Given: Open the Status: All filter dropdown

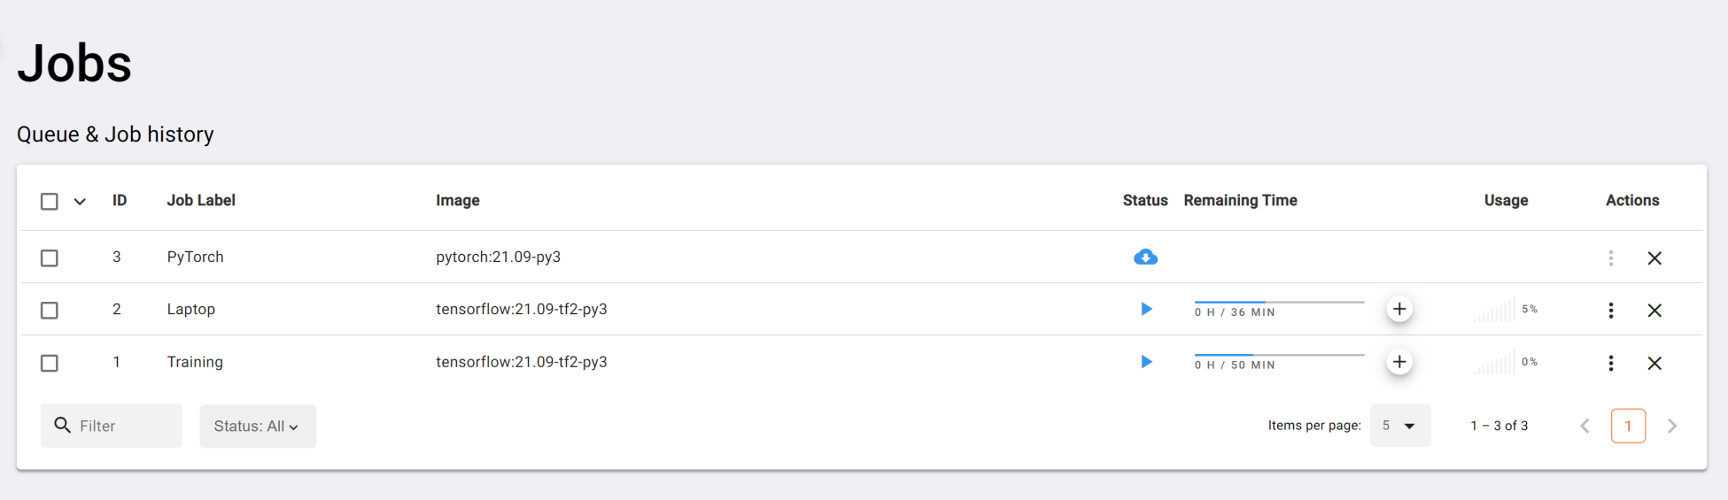Looking at the screenshot, I should pyautogui.click(x=257, y=427).
